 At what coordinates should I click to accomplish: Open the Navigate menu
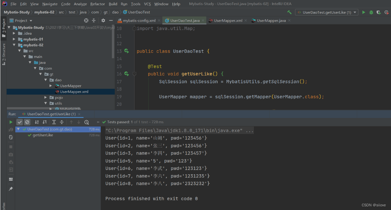50,4
